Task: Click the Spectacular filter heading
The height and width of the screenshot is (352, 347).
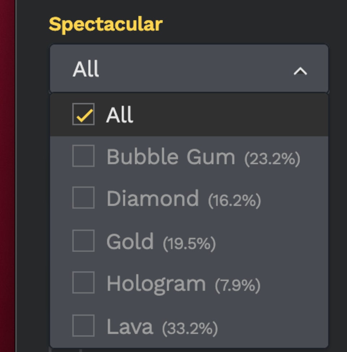Action: point(106,24)
